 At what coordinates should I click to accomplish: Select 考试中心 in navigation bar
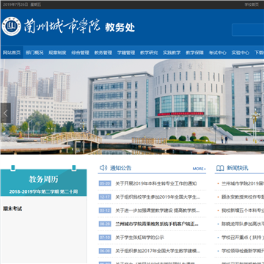point(218,53)
